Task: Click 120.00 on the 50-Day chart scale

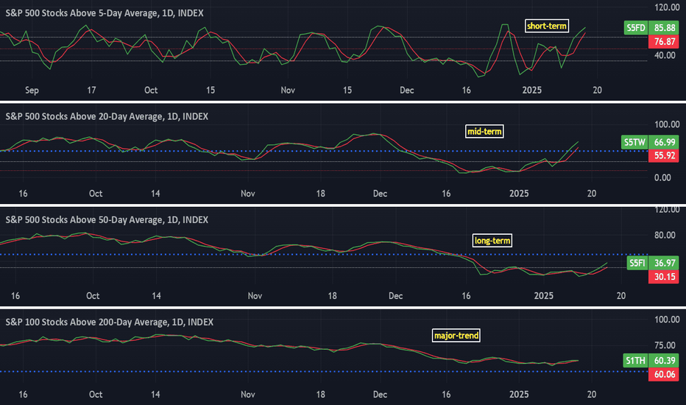Action: 667,210
